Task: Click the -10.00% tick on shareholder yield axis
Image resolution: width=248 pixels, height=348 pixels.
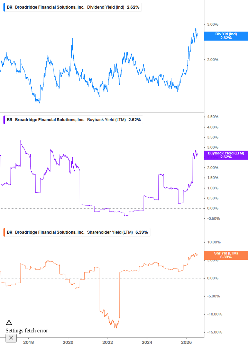Action: pos(214,314)
